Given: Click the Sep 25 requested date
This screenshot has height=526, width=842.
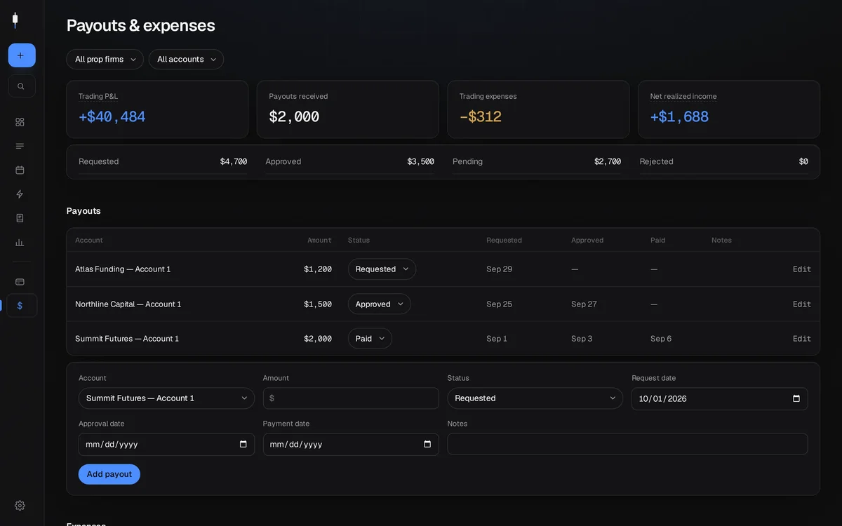Looking at the screenshot, I should (x=500, y=304).
